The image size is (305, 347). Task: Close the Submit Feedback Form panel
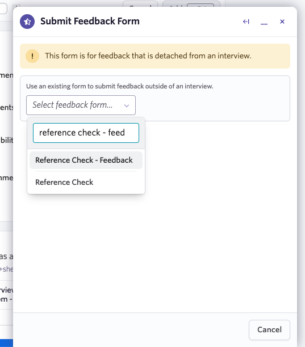[x=282, y=22]
